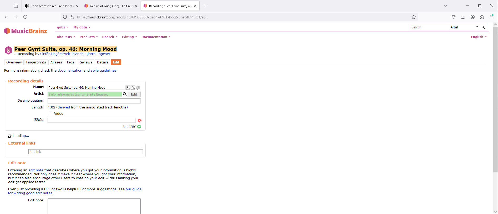498x214 pixels.
Task: Bookmark this page with the star icon
Action: 414,17
